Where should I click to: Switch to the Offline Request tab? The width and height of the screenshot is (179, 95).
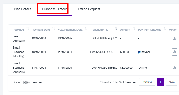tap(89, 9)
